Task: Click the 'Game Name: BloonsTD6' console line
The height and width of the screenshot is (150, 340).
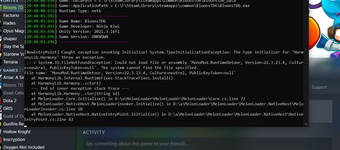Action: 65,21
